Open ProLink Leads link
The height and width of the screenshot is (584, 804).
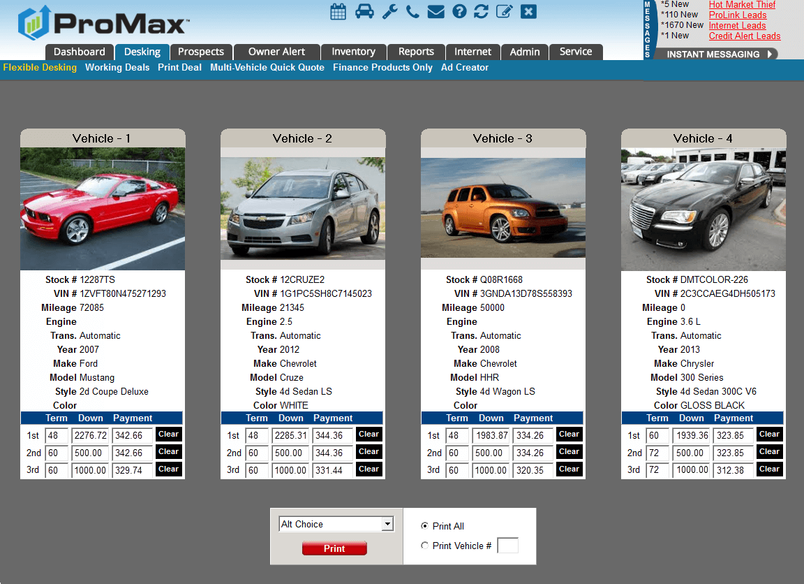point(737,15)
